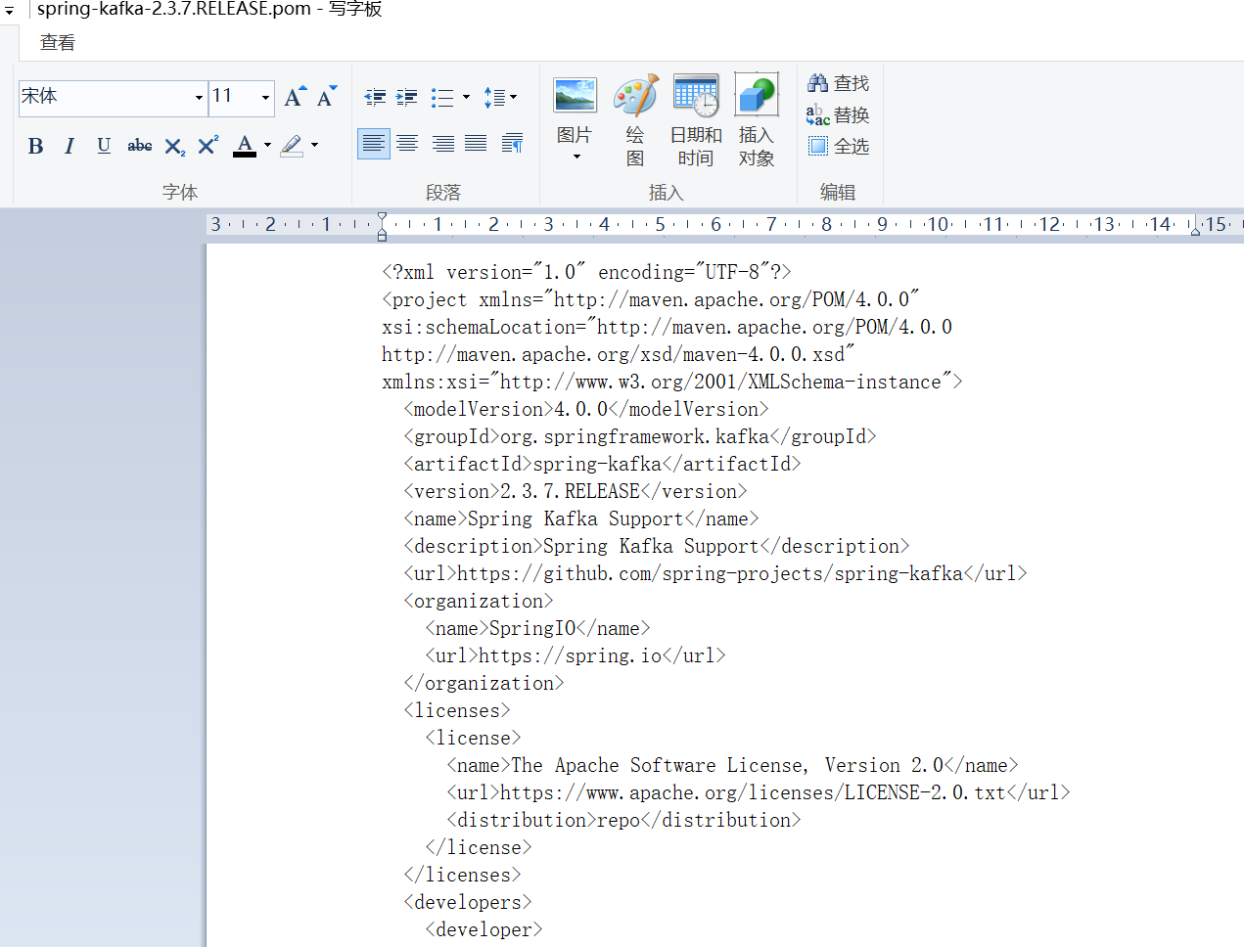Align text to the right
Image resolution: width=1244 pixels, height=947 pixels.
pyautogui.click(x=442, y=144)
